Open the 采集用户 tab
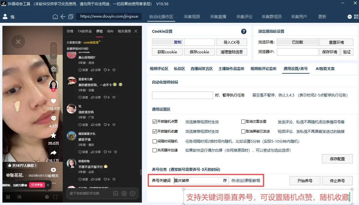 299,17
